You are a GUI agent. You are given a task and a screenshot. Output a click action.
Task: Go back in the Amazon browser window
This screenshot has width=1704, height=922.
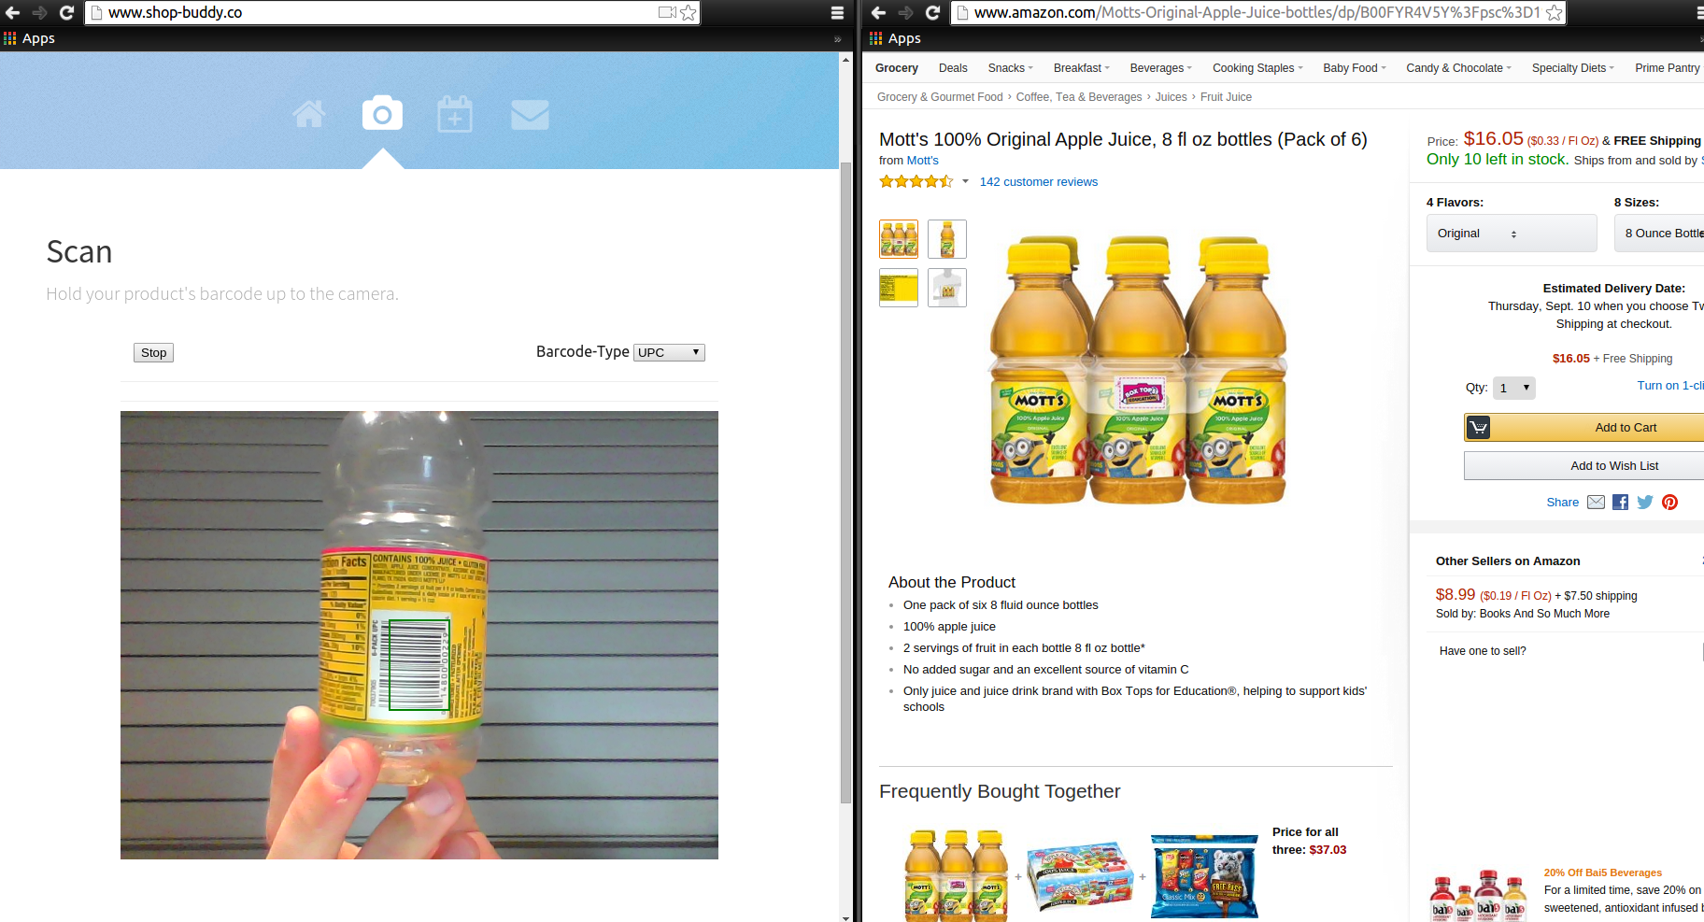(878, 12)
